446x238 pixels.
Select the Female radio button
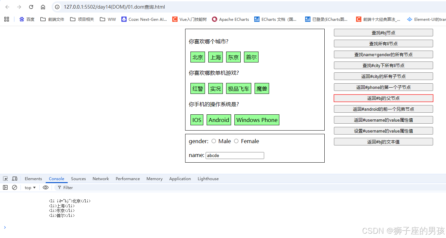(236, 141)
